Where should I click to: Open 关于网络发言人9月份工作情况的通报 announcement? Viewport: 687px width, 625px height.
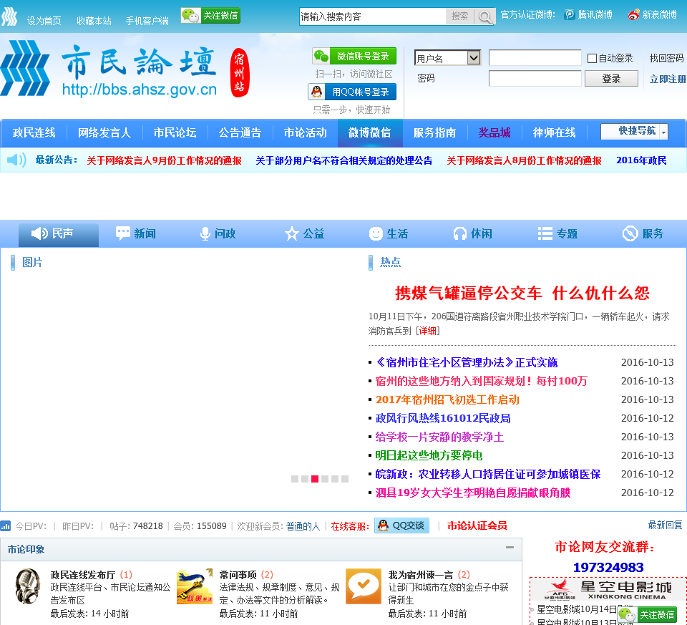165,160
